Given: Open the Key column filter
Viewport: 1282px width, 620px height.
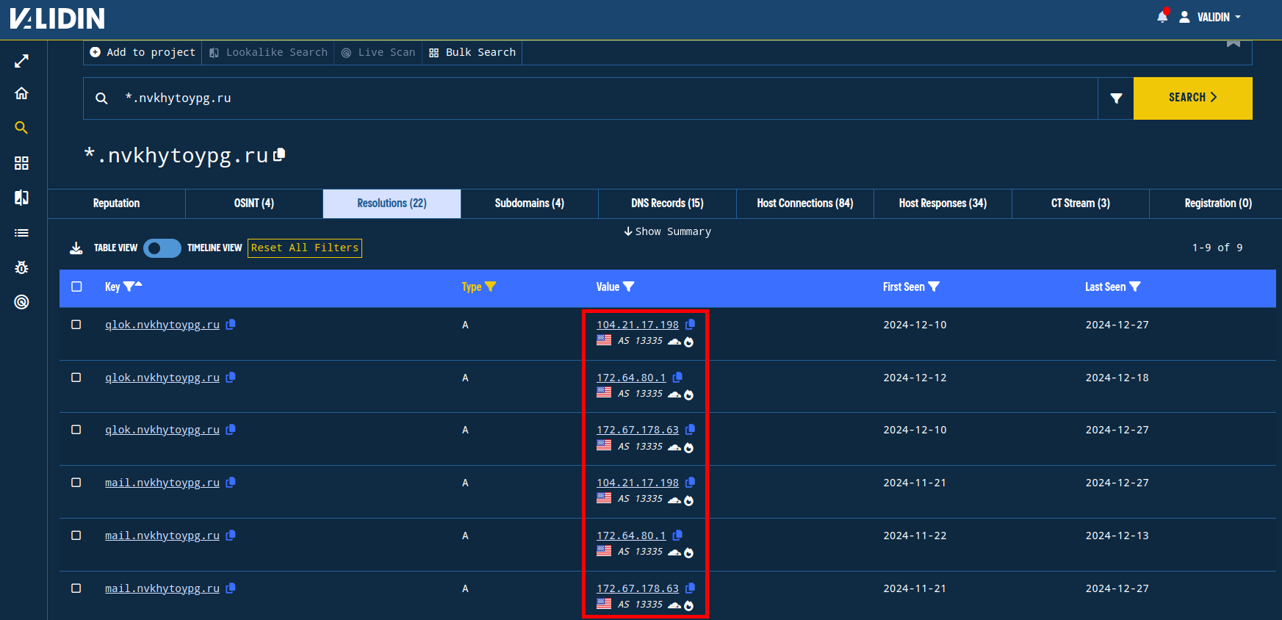Looking at the screenshot, I should 129,287.
